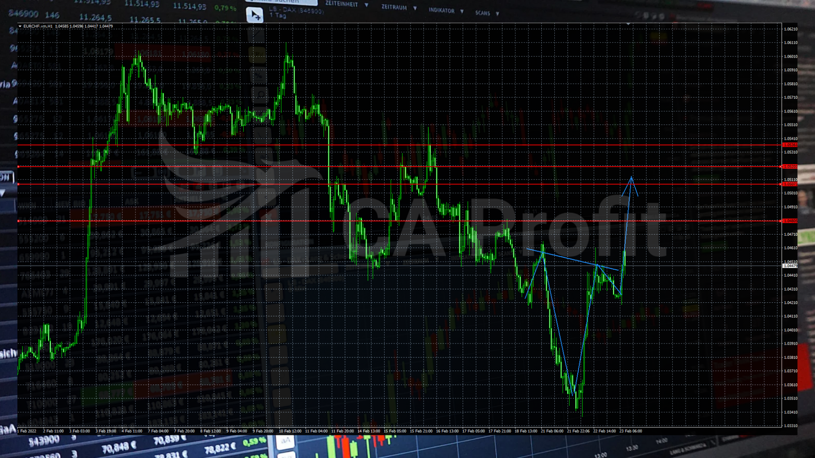Click the 9 Feb 04:00 time axis label
The width and height of the screenshot is (815, 458).
237,431
